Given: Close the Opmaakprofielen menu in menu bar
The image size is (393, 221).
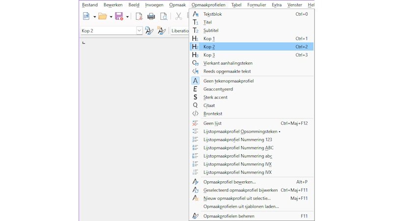Looking at the screenshot, I should click(x=208, y=5).
